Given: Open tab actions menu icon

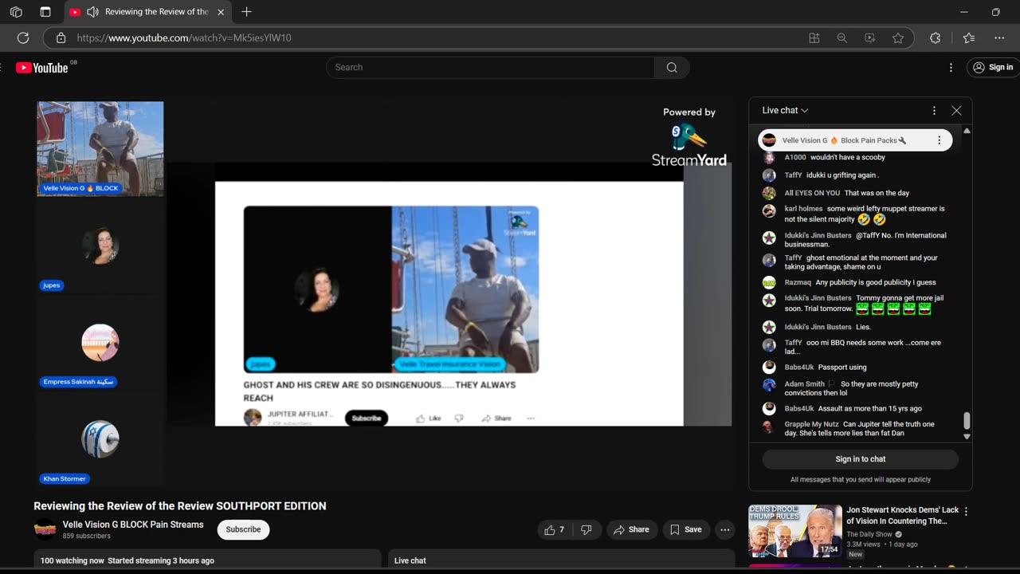Looking at the screenshot, I should (x=45, y=12).
